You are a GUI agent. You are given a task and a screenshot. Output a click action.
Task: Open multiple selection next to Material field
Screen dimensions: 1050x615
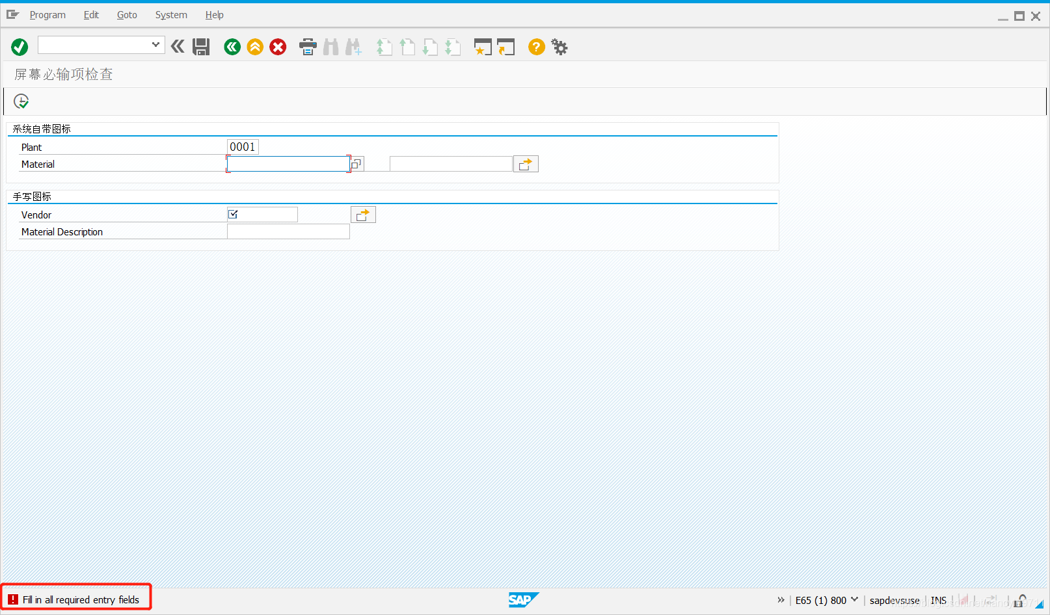click(x=355, y=163)
